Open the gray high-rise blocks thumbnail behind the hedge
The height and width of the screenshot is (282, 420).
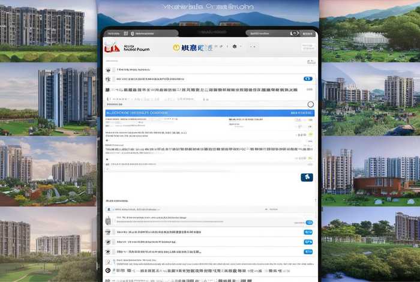[48, 31]
